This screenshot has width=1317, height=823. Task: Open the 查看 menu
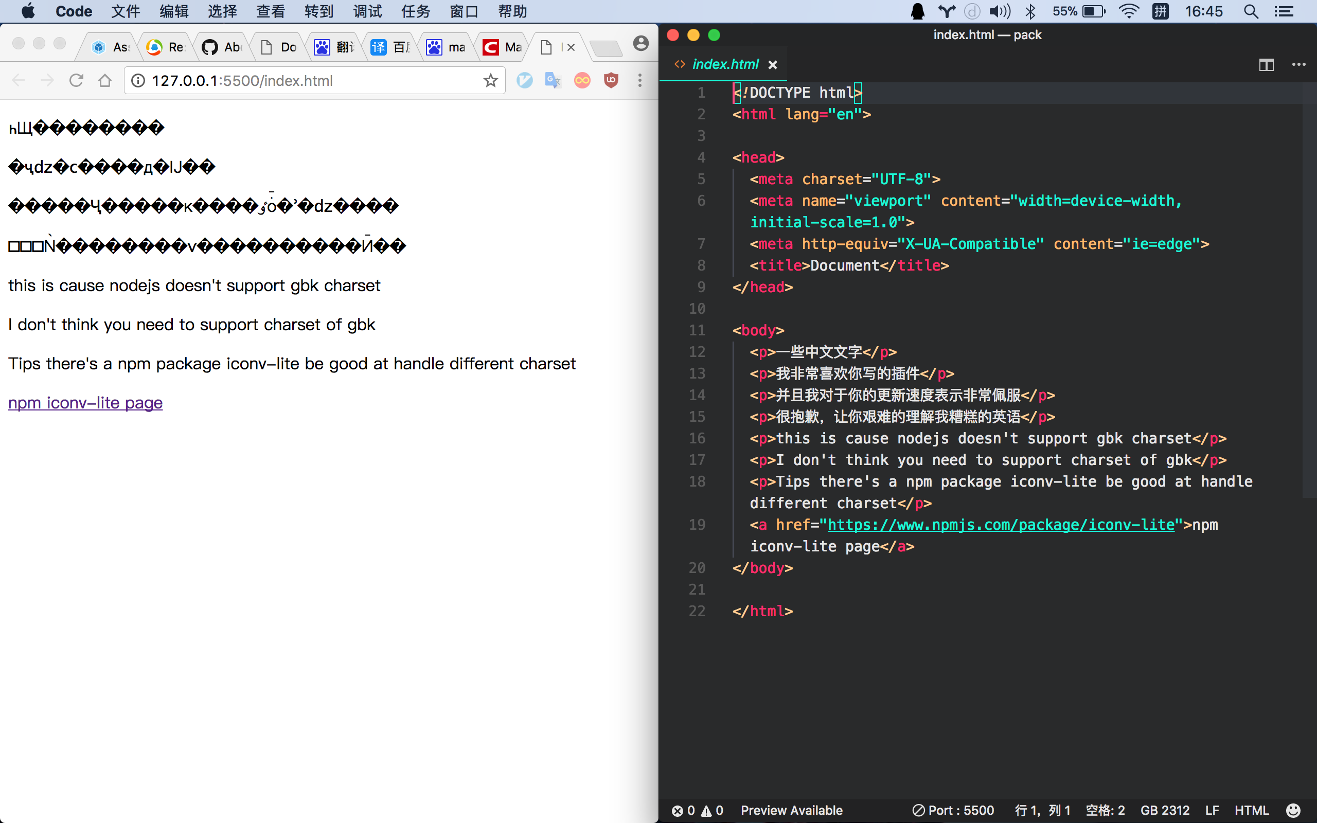(x=271, y=11)
